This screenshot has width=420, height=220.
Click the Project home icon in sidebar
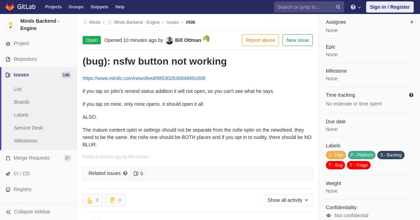pyautogui.click(x=8, y=44)
